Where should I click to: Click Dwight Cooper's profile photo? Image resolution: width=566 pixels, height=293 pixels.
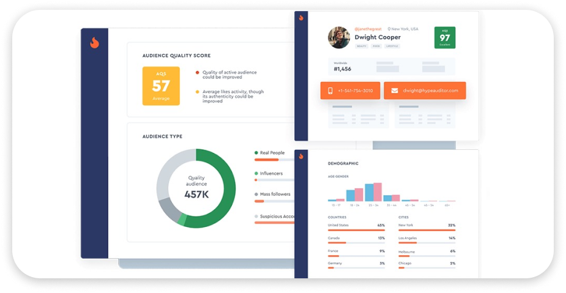pos(338,37)
